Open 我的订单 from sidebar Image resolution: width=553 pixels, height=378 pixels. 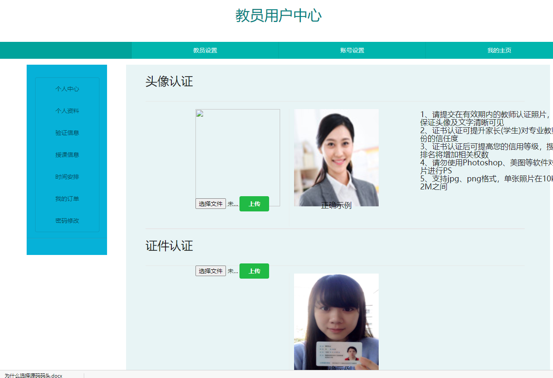[66, 198]
